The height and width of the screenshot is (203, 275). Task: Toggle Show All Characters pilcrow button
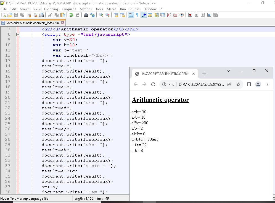137,15
